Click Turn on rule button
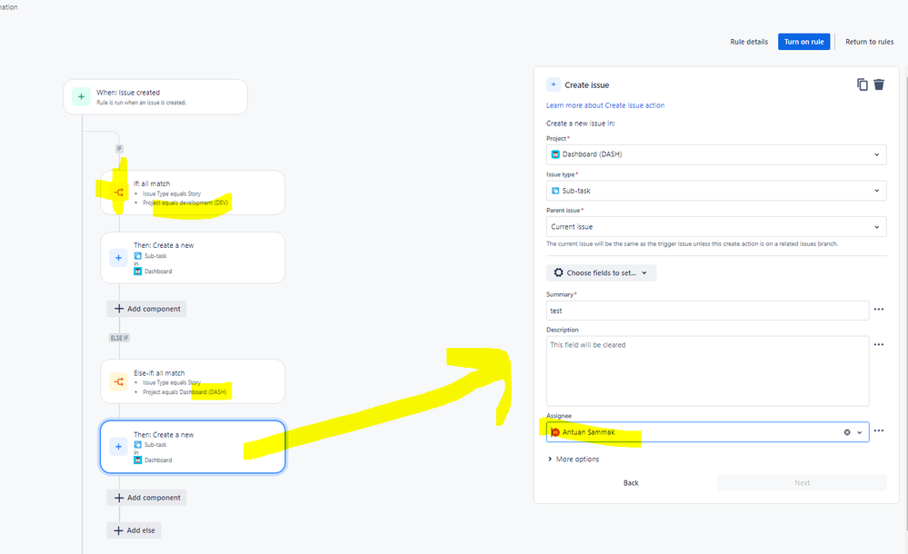 [803, 42]
